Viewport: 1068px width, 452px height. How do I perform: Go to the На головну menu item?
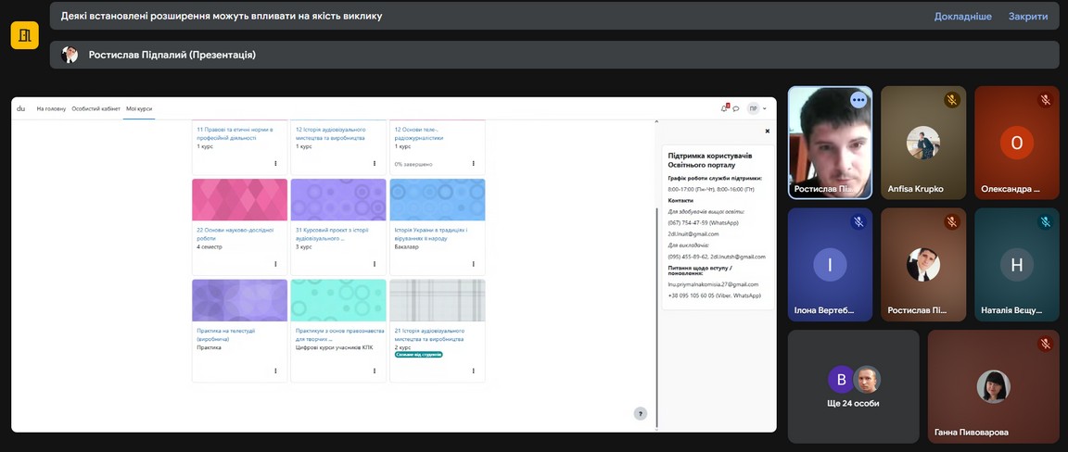click(51, 108)
